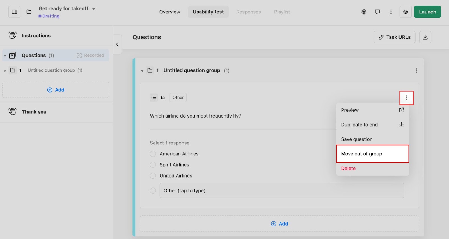Switch to the Overview tab
Viewport: 449px width, 239px height.
pos(169,12)
